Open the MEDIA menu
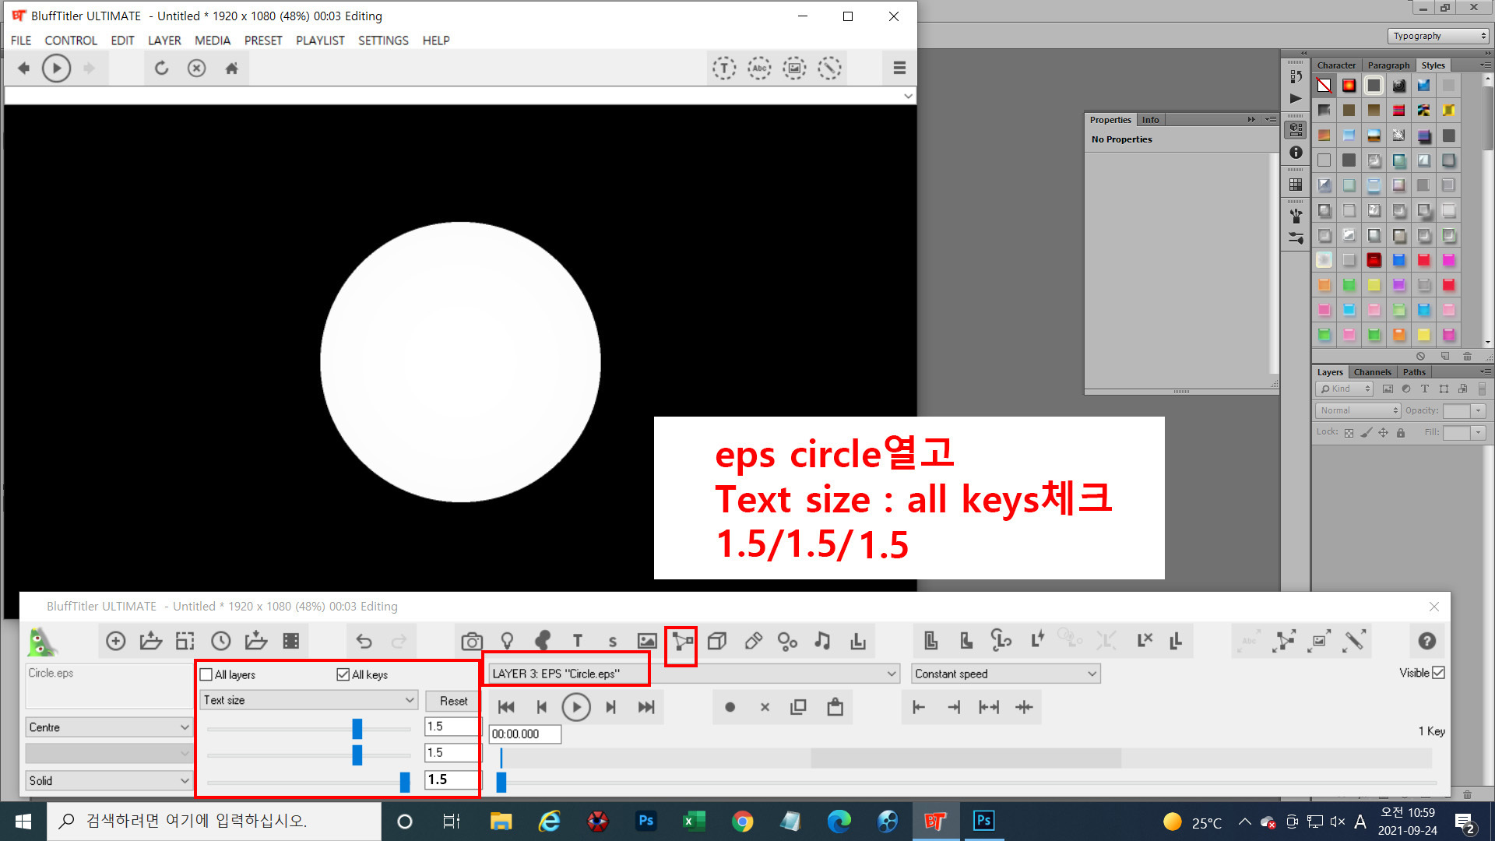The image size is (1495, 841). click(212, 40)
